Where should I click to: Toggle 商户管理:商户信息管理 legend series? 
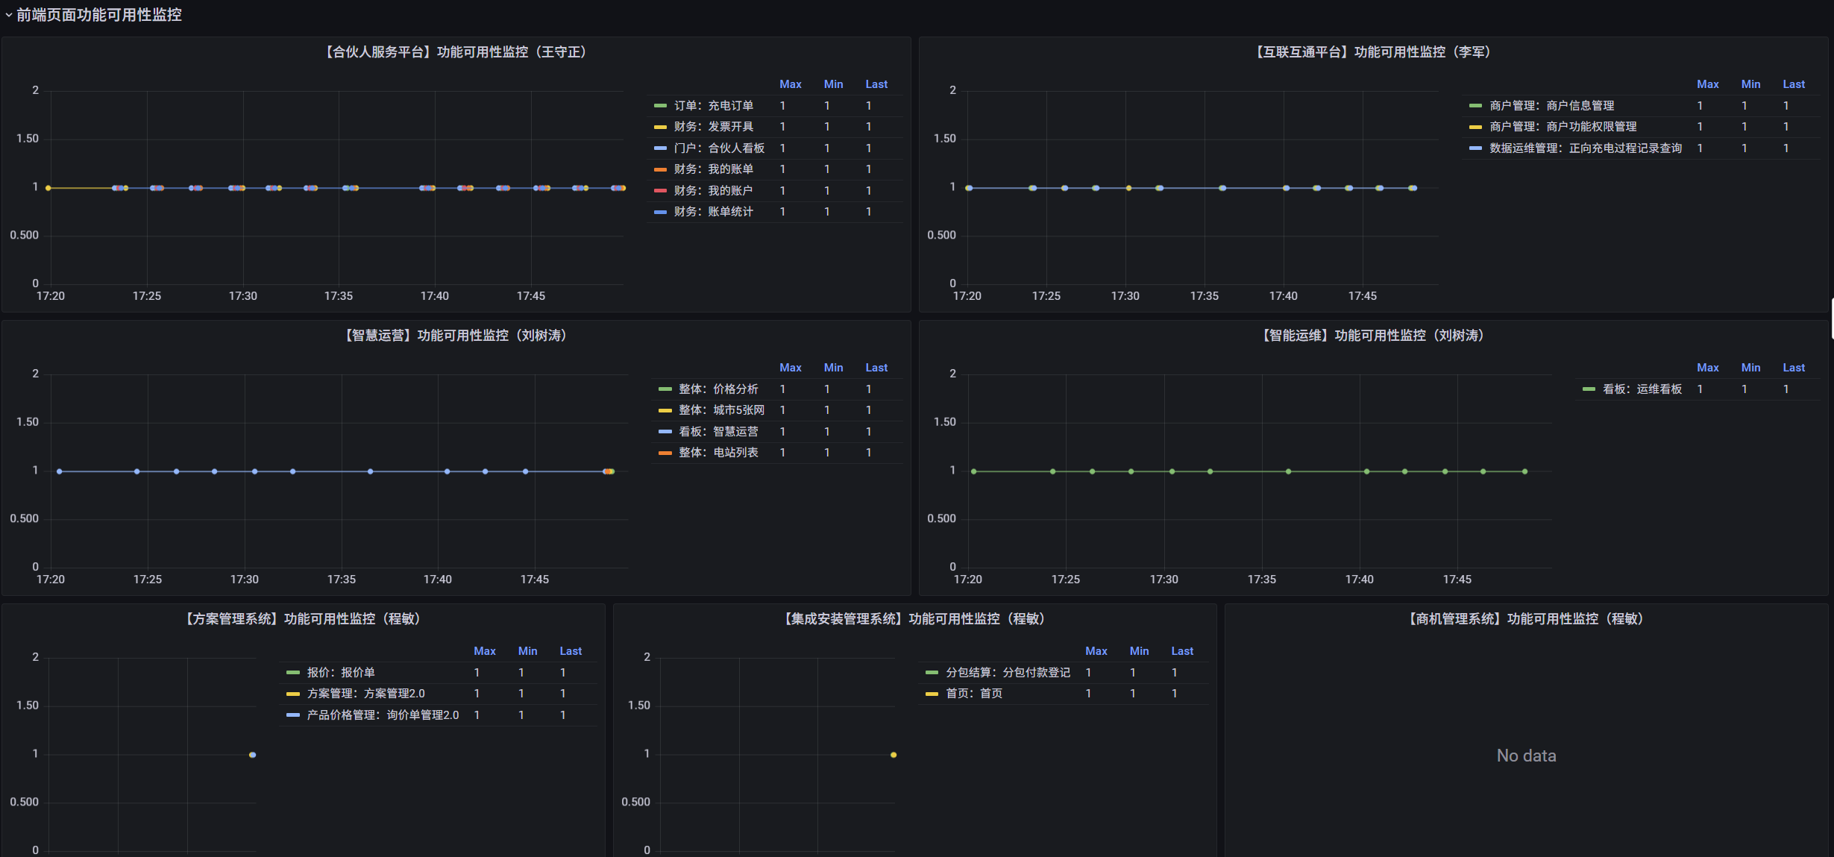click(x=1551, y=106)
